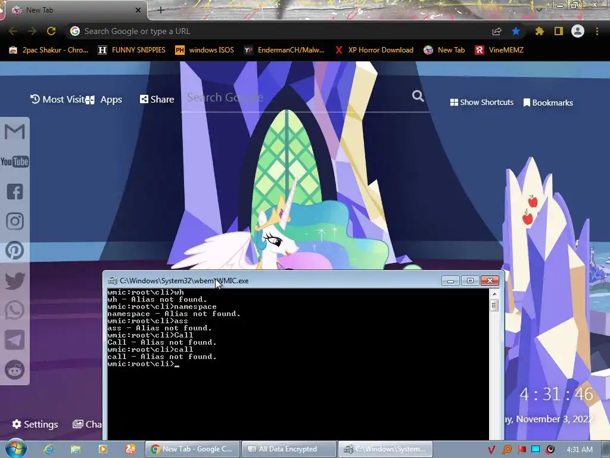Click the 4:31 AM taskbar clock

point(580,449)
